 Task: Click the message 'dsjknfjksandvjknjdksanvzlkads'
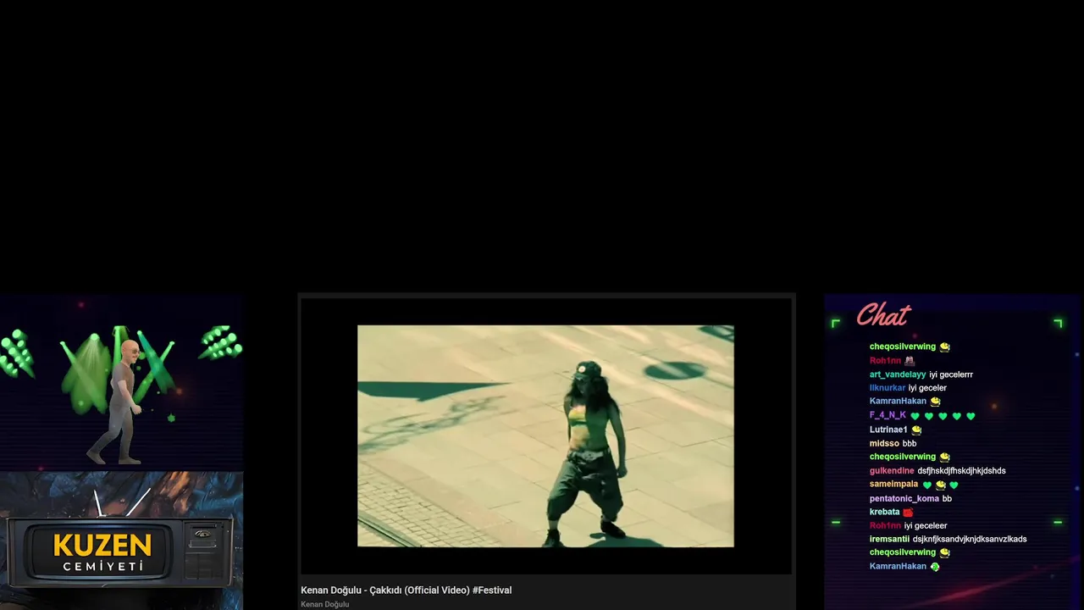click(970, 539)
